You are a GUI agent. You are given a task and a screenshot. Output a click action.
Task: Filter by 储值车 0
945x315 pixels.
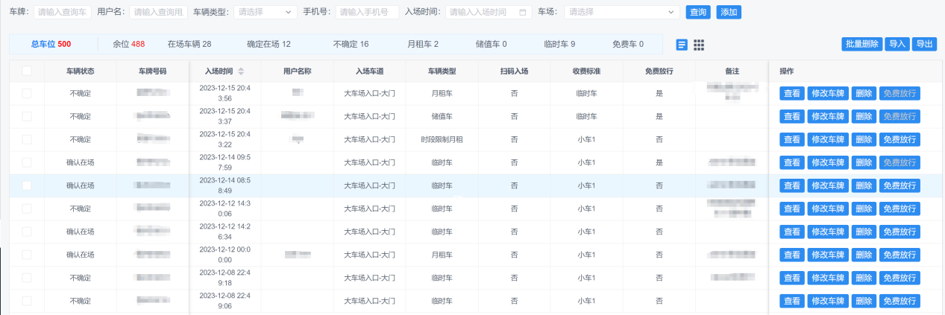pyautogui.click(x=491, y=45)
